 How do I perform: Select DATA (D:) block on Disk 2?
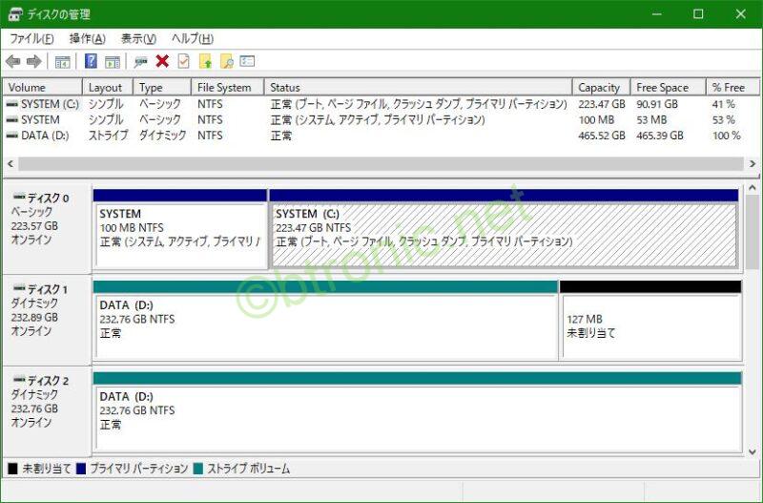tap(418, 412)
